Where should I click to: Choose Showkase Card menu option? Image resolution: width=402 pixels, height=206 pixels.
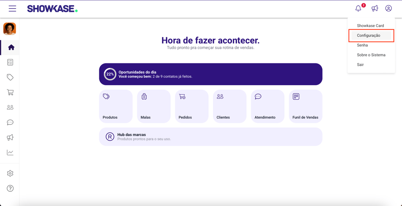[370, 26]
